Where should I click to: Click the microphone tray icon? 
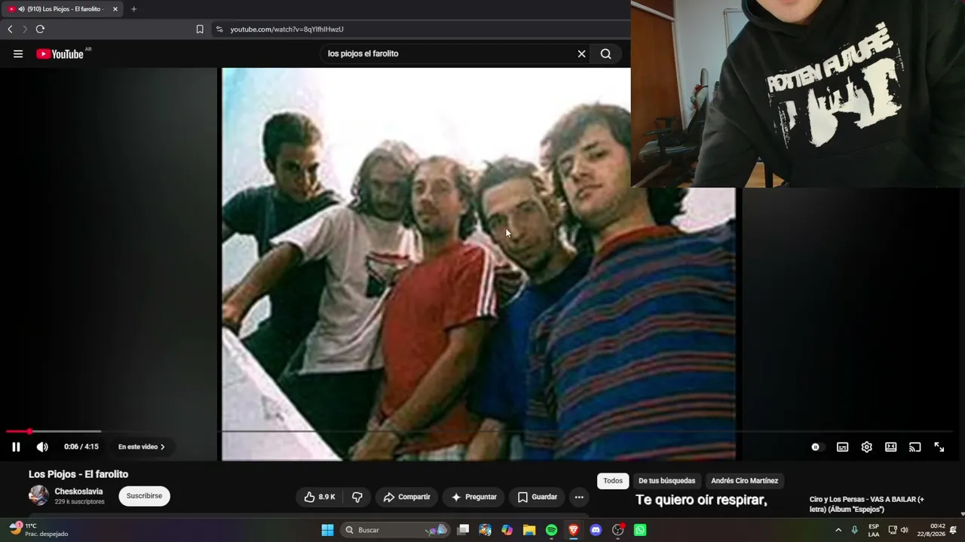pos(854,530)
